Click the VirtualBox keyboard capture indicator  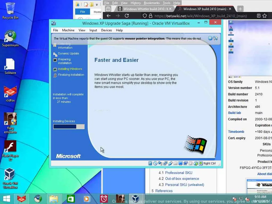201,163
